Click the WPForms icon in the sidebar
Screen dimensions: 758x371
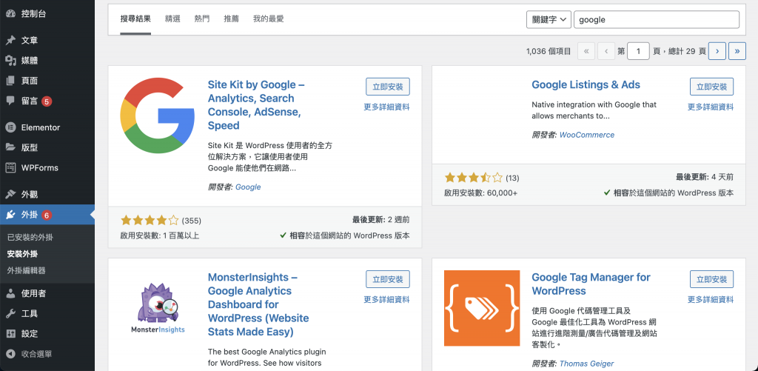tap(10, 168)
